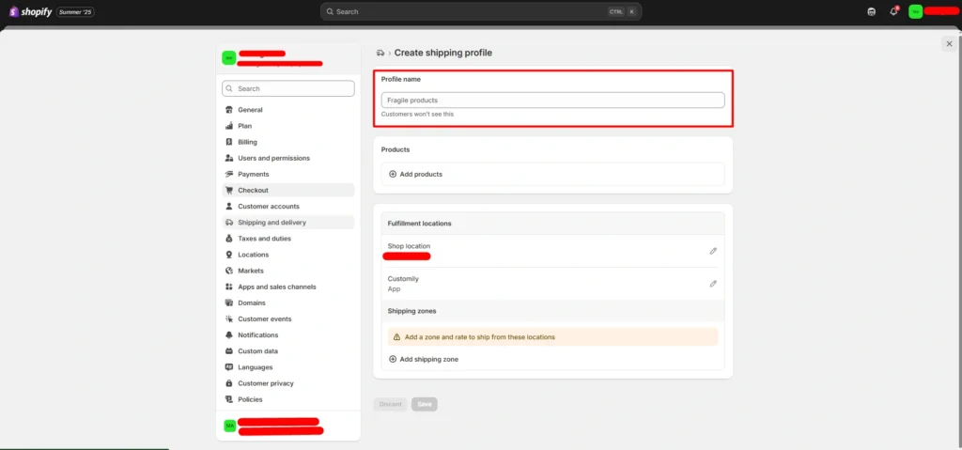Screen dimensions: 962x450
Task: Click "Customers won't see this" text
Action: pos(417,115)
